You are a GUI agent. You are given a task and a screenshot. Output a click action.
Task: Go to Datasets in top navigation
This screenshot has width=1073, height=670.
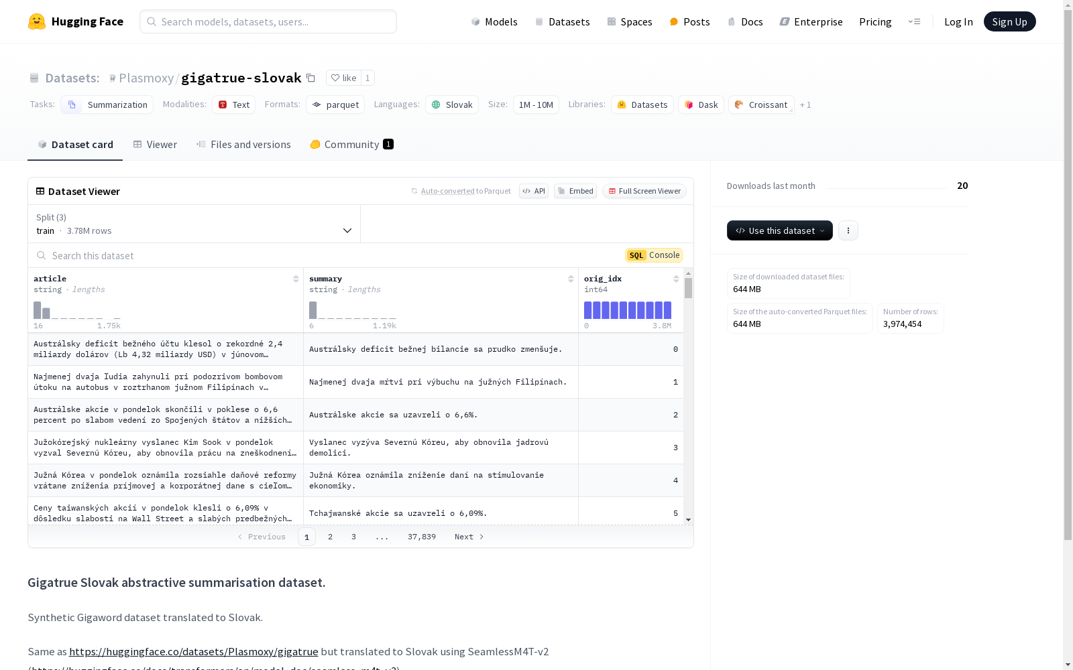[562, 21]
